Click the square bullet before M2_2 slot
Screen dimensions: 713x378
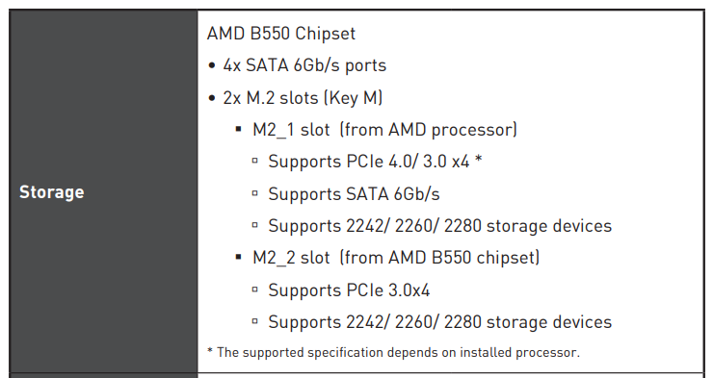coord(239,258)
